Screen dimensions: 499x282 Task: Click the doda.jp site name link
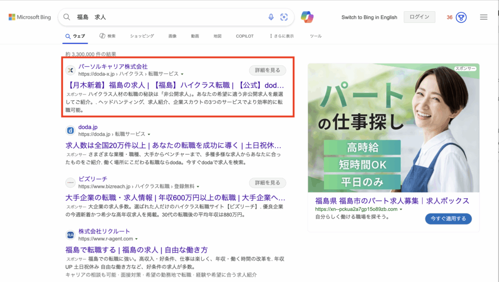pos(88,127)
